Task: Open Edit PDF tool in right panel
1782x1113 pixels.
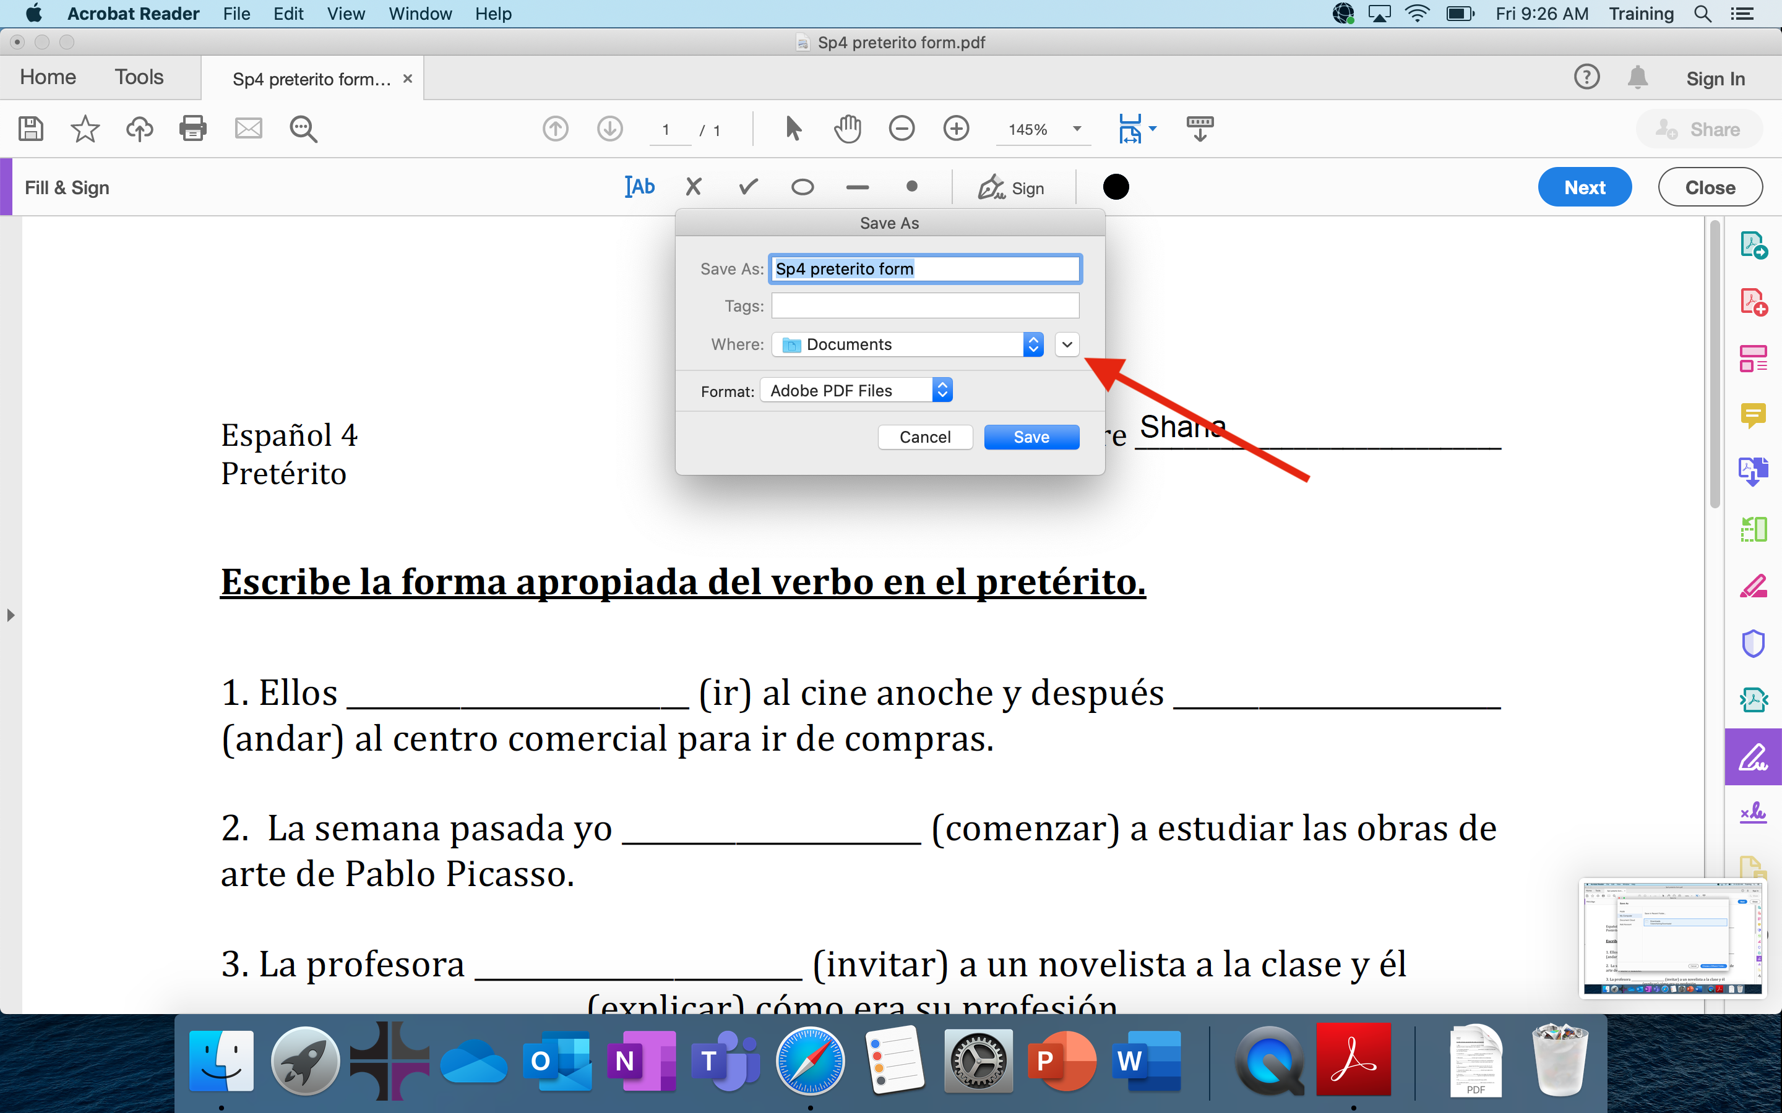Action: click(x=1754, y=359)
